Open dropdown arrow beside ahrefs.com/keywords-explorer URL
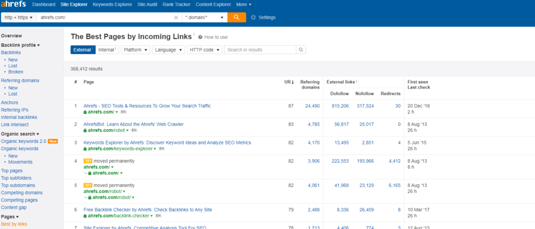Viewport: 535px width, 229px height. [155, 149]
